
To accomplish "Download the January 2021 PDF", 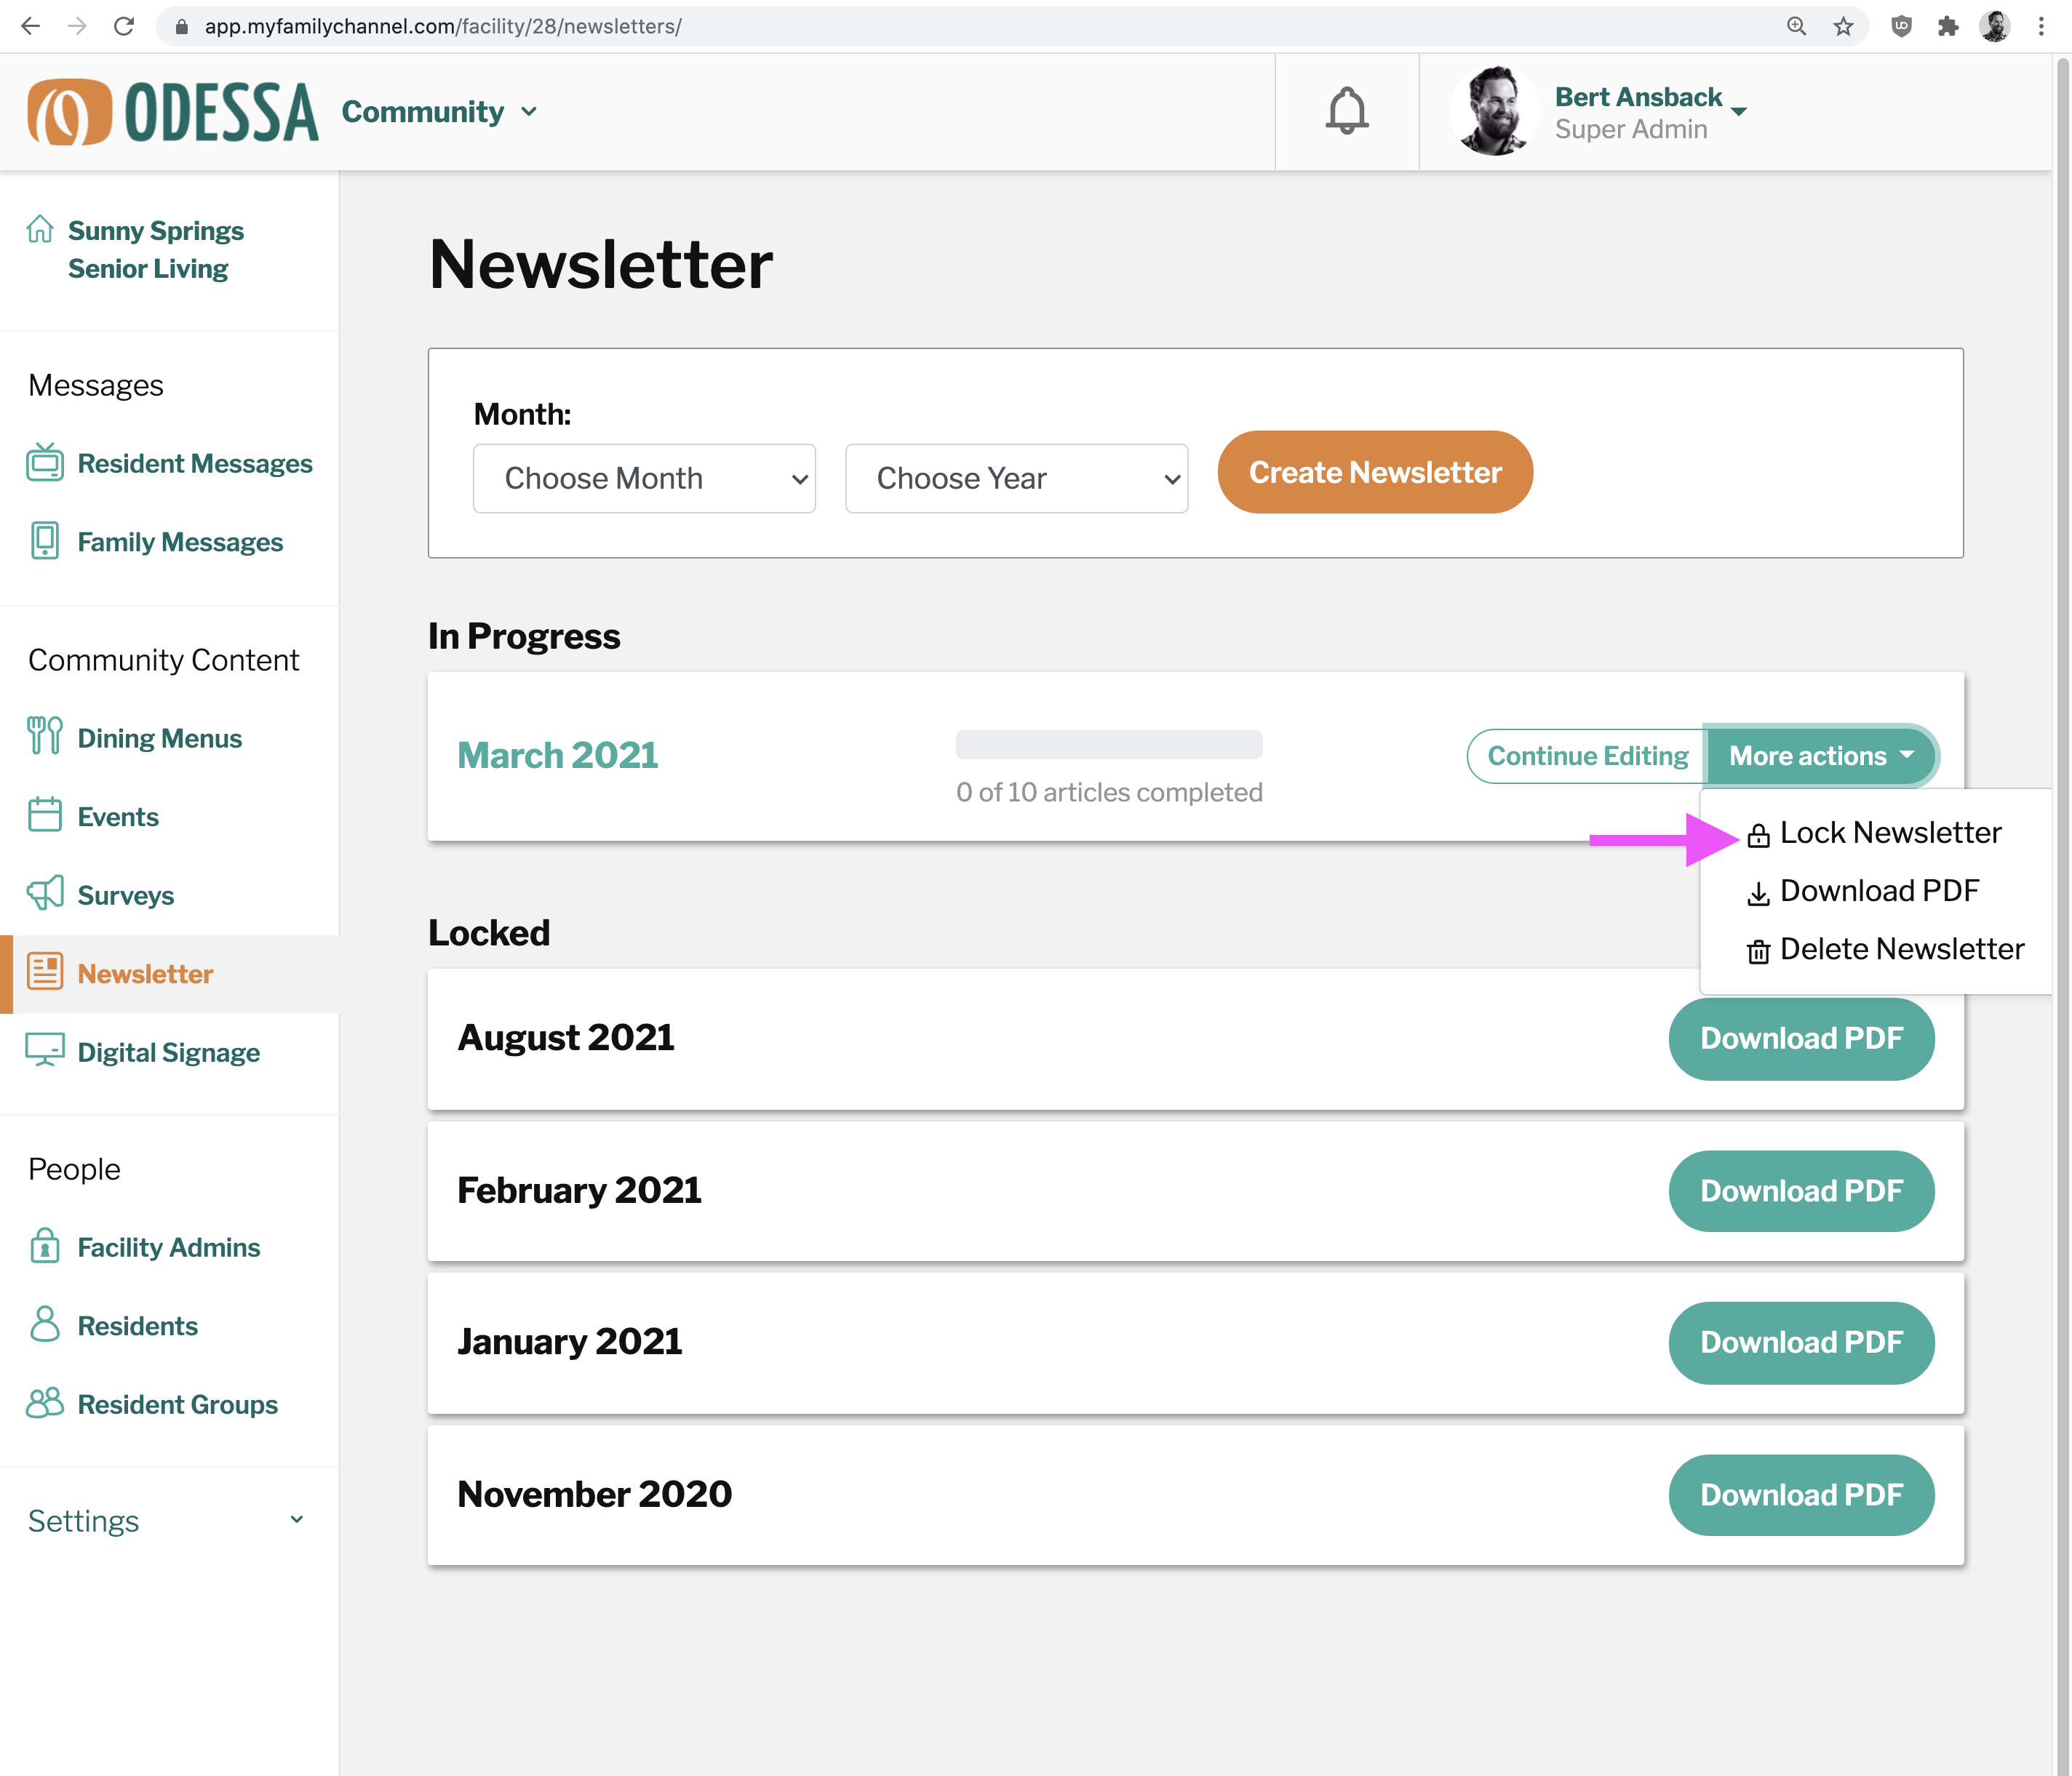I will [x=1801, y=1343].
